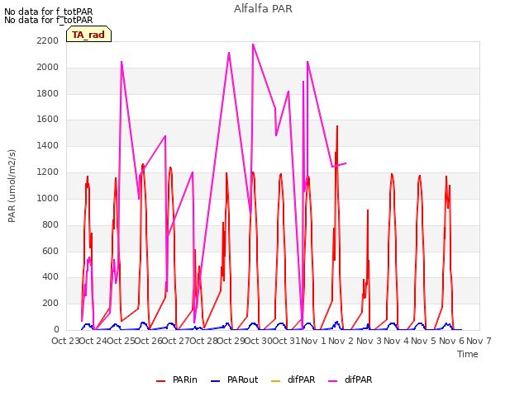
Task: Click the red PARin legend color marker
Action: coord(161,381)
